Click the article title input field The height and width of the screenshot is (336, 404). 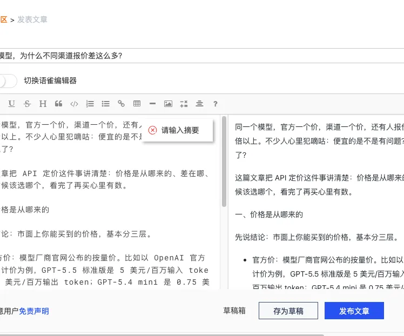[202, 56]
